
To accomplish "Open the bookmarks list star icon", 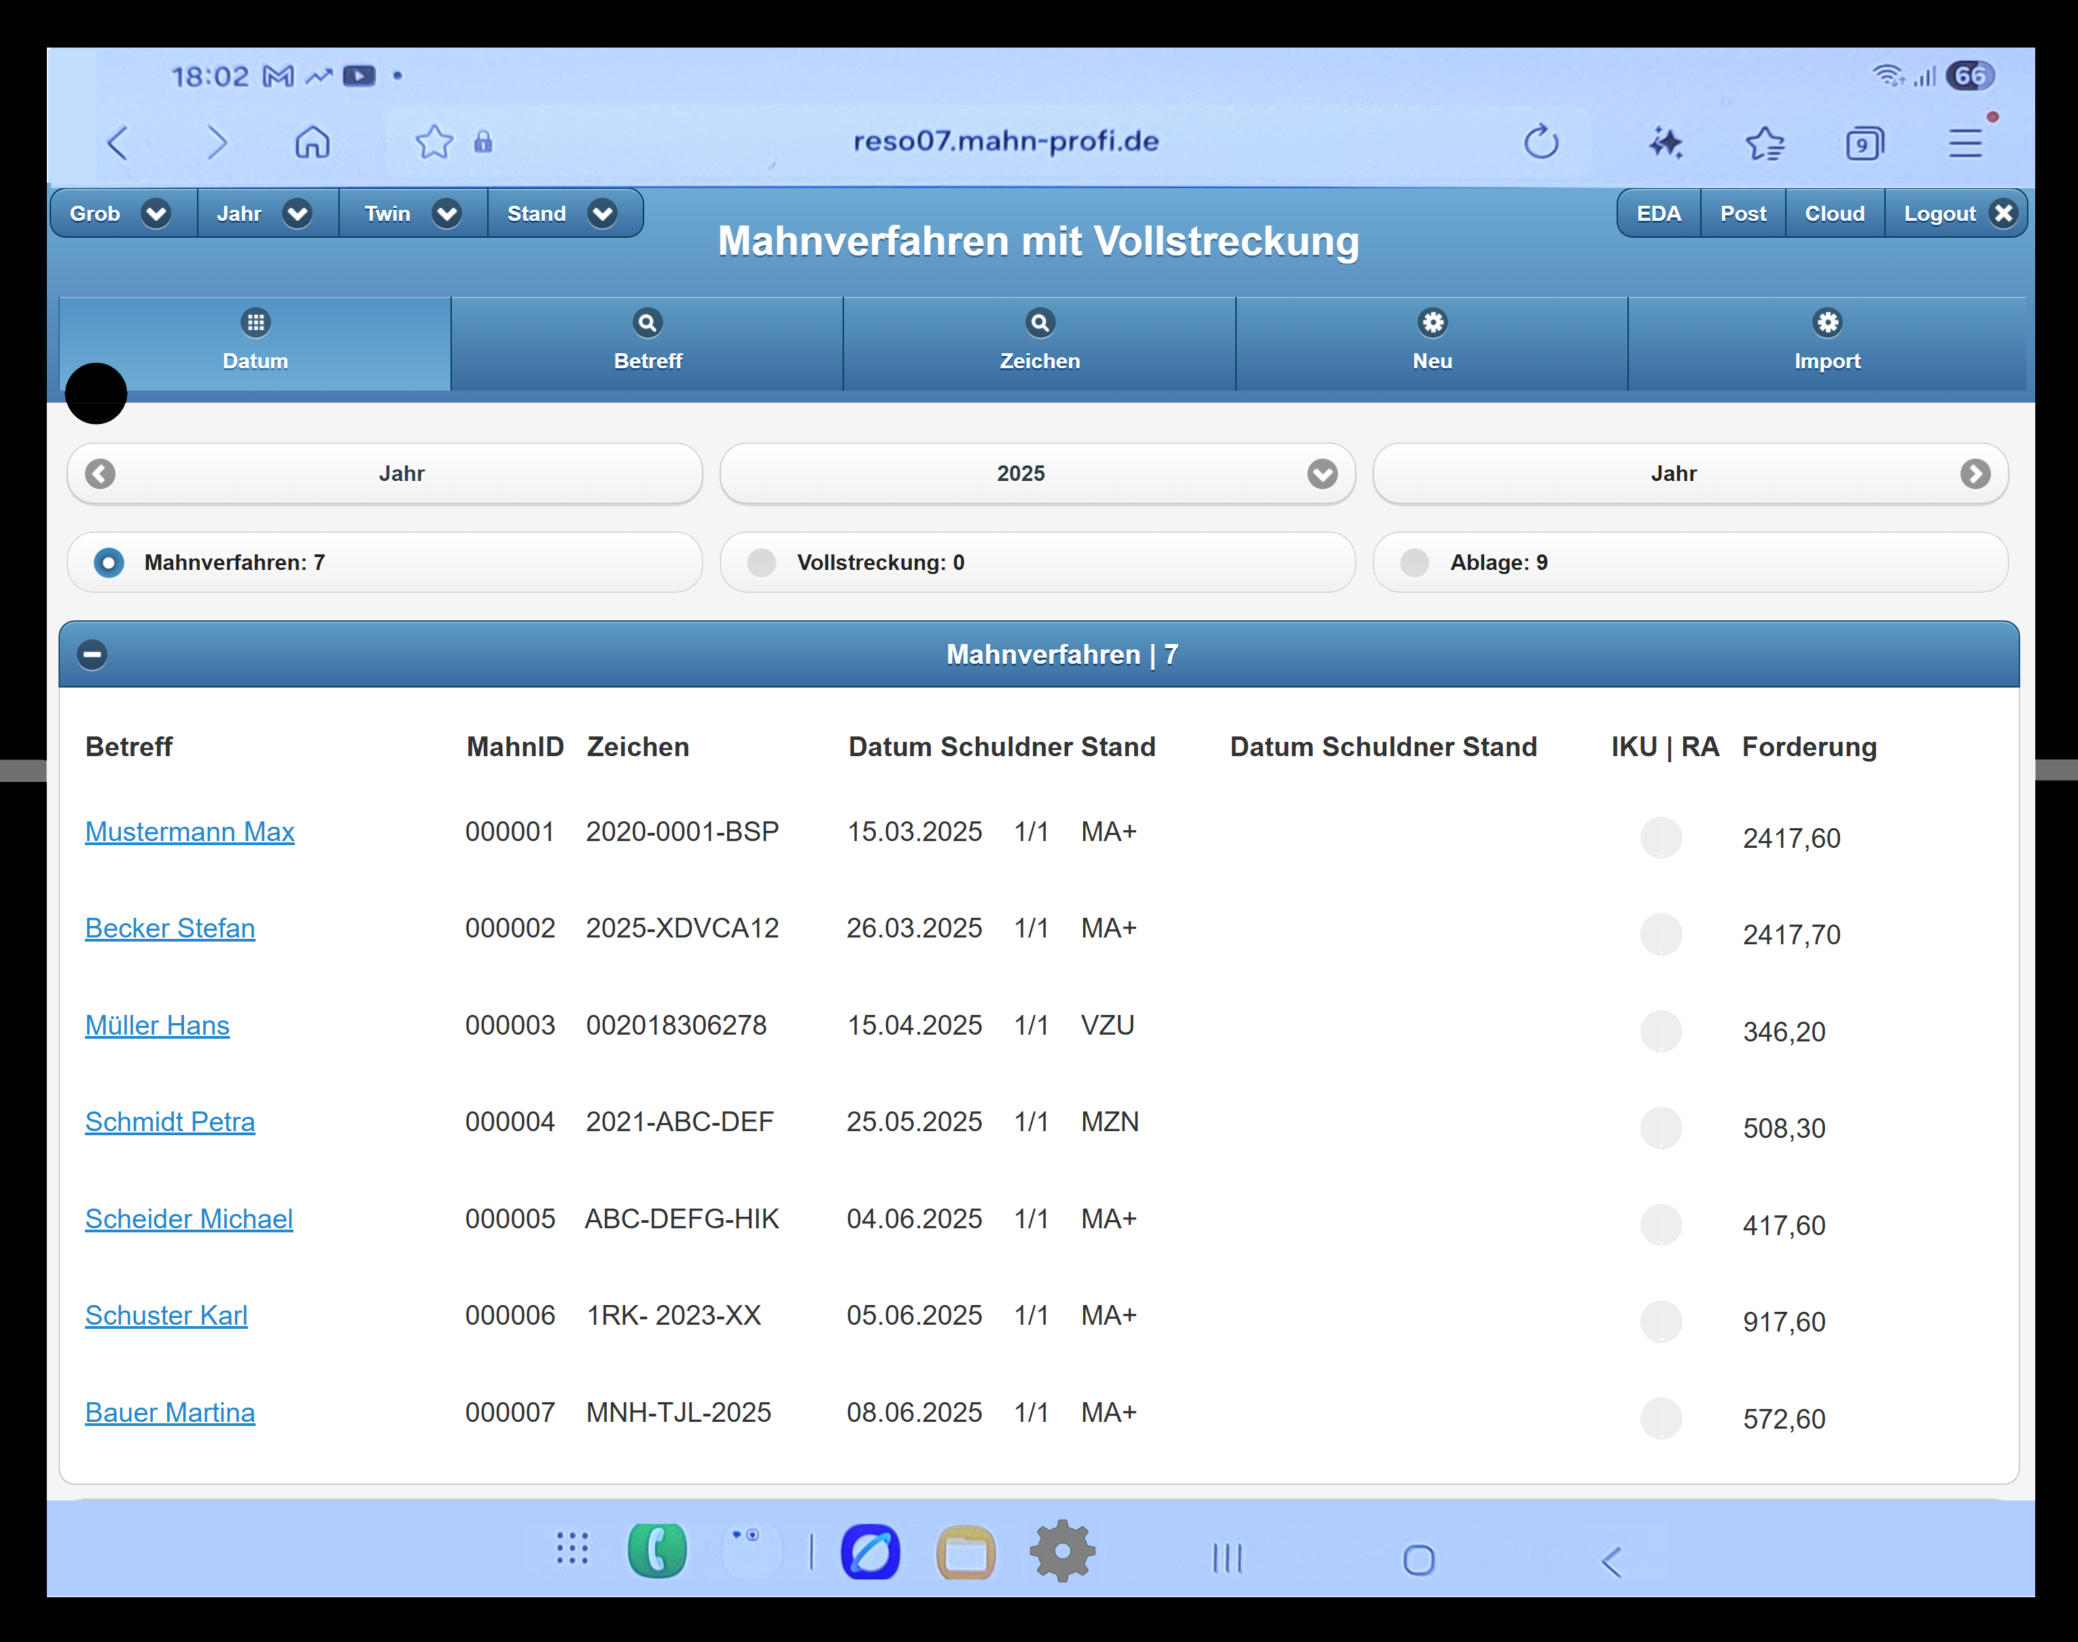I will coord(1765,143).
